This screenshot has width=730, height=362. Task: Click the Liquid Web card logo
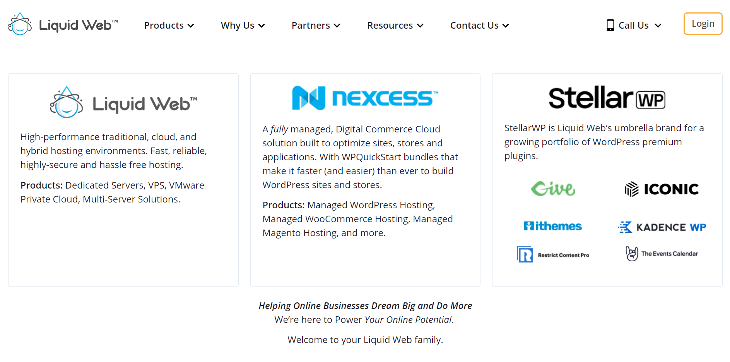(x=123, y=102)
